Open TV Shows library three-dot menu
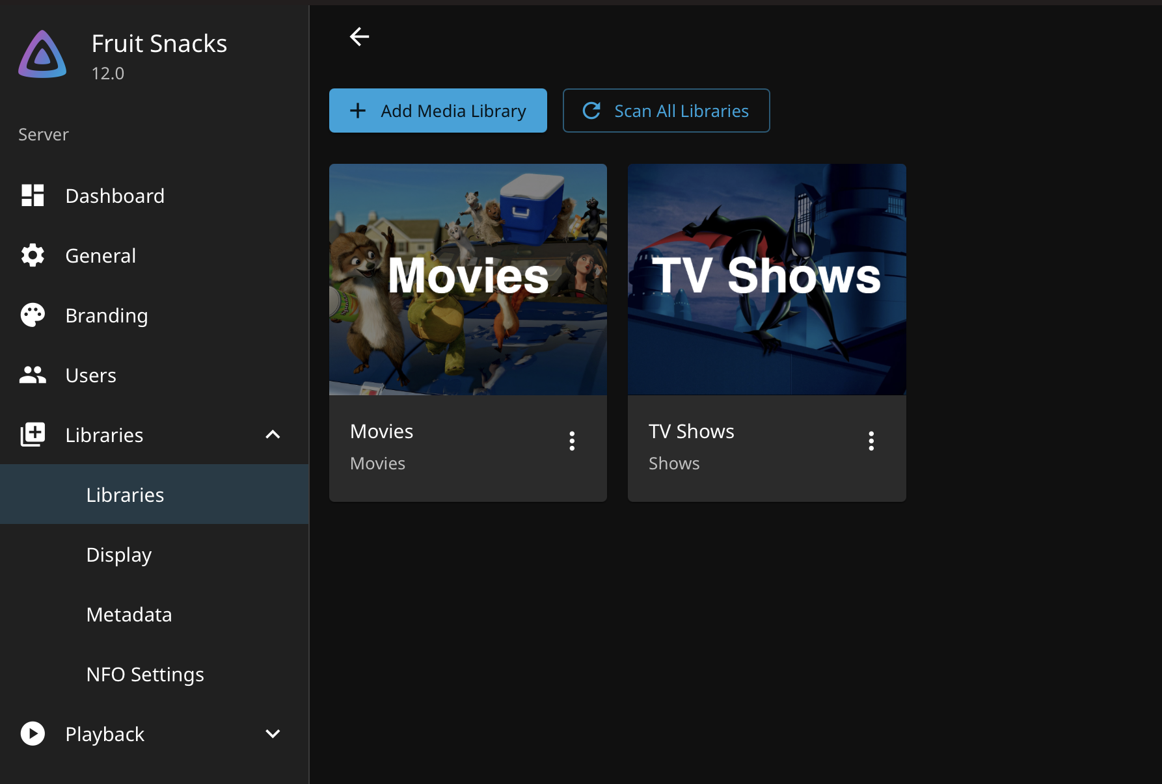Image resolution: width=1162 pixels, height=784 pixels. tap(871, 441)
